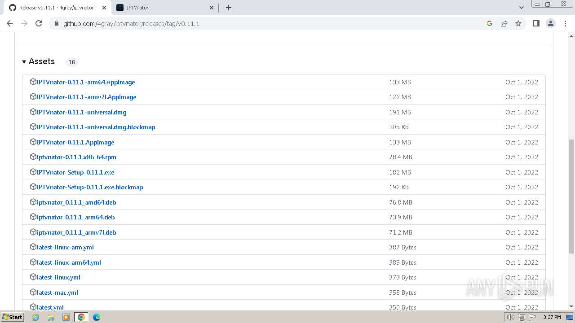Download IPTVnator-Setup-0.11.1.exe installer
The width and height of the screenshot is (575, 323).
(x=75, y=172)
